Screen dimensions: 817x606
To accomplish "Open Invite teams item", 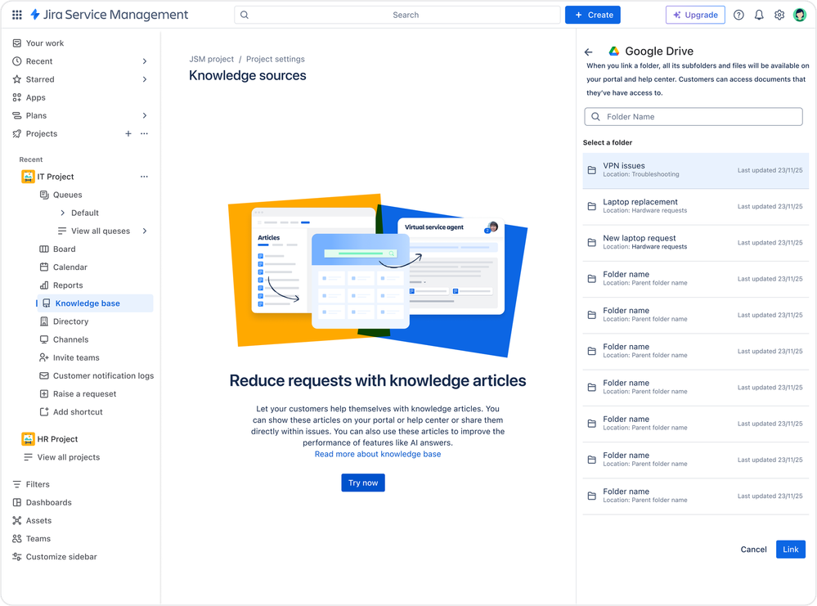I will coord(70,358).
